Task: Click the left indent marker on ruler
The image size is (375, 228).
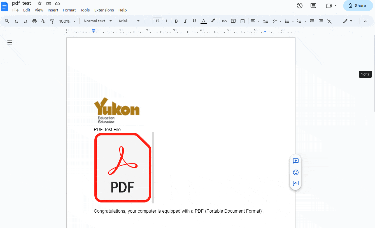Action: (x=94, y=31)
